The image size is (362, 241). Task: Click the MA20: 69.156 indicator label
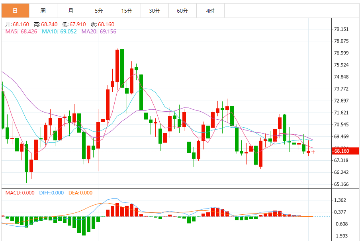click(99, 31)
